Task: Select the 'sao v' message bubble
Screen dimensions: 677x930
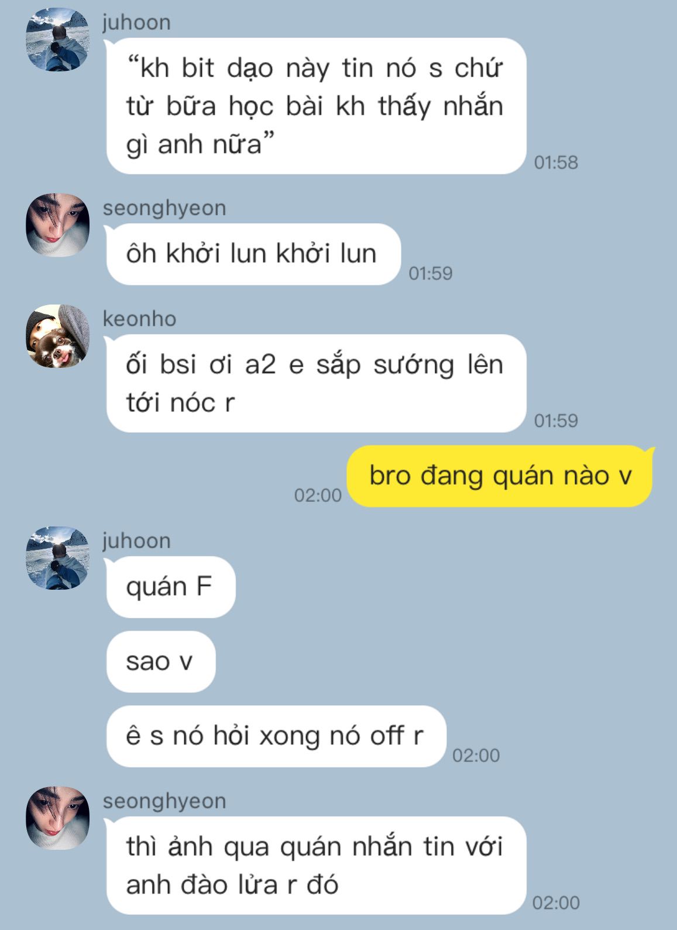Action: pyautogui.click(x=160, y=662)
